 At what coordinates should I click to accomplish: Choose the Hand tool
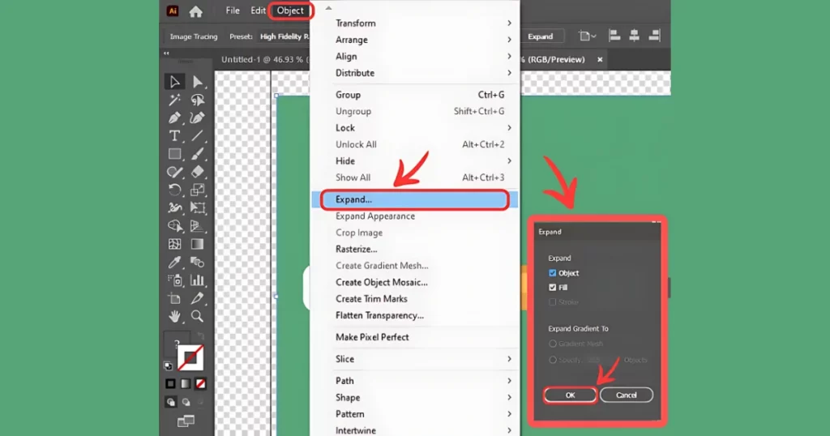(x=175, y=316)
